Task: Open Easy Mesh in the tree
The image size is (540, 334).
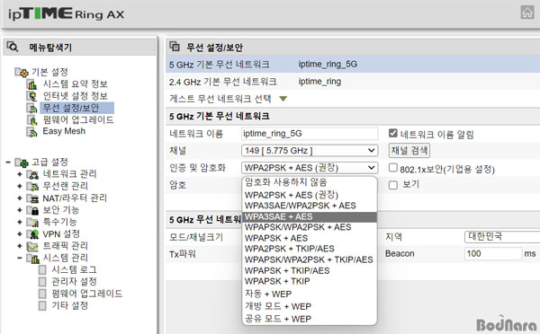Action: pyautogui.click(x=64, y=131)
